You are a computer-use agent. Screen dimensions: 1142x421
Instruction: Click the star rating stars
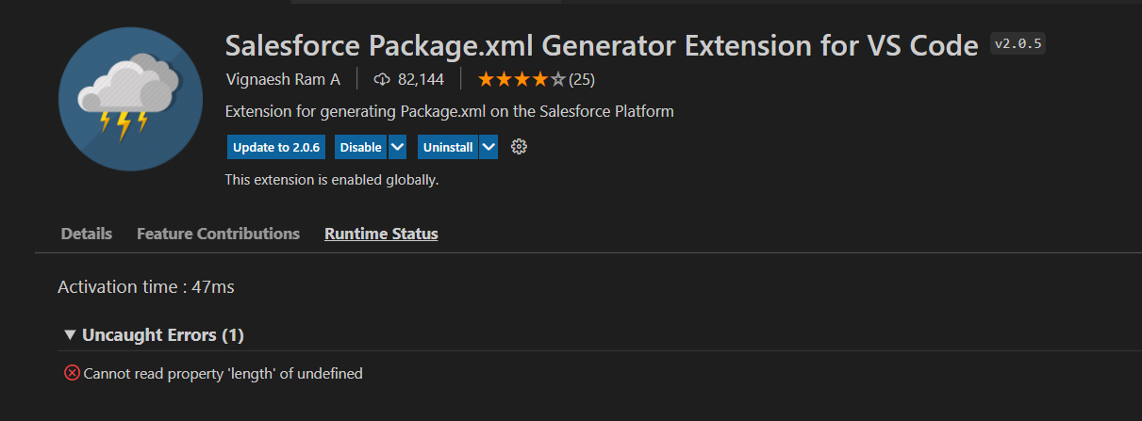[521, 79]
